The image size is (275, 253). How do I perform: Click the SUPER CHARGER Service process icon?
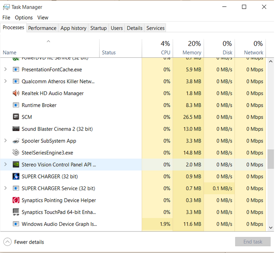pos(16,188)
